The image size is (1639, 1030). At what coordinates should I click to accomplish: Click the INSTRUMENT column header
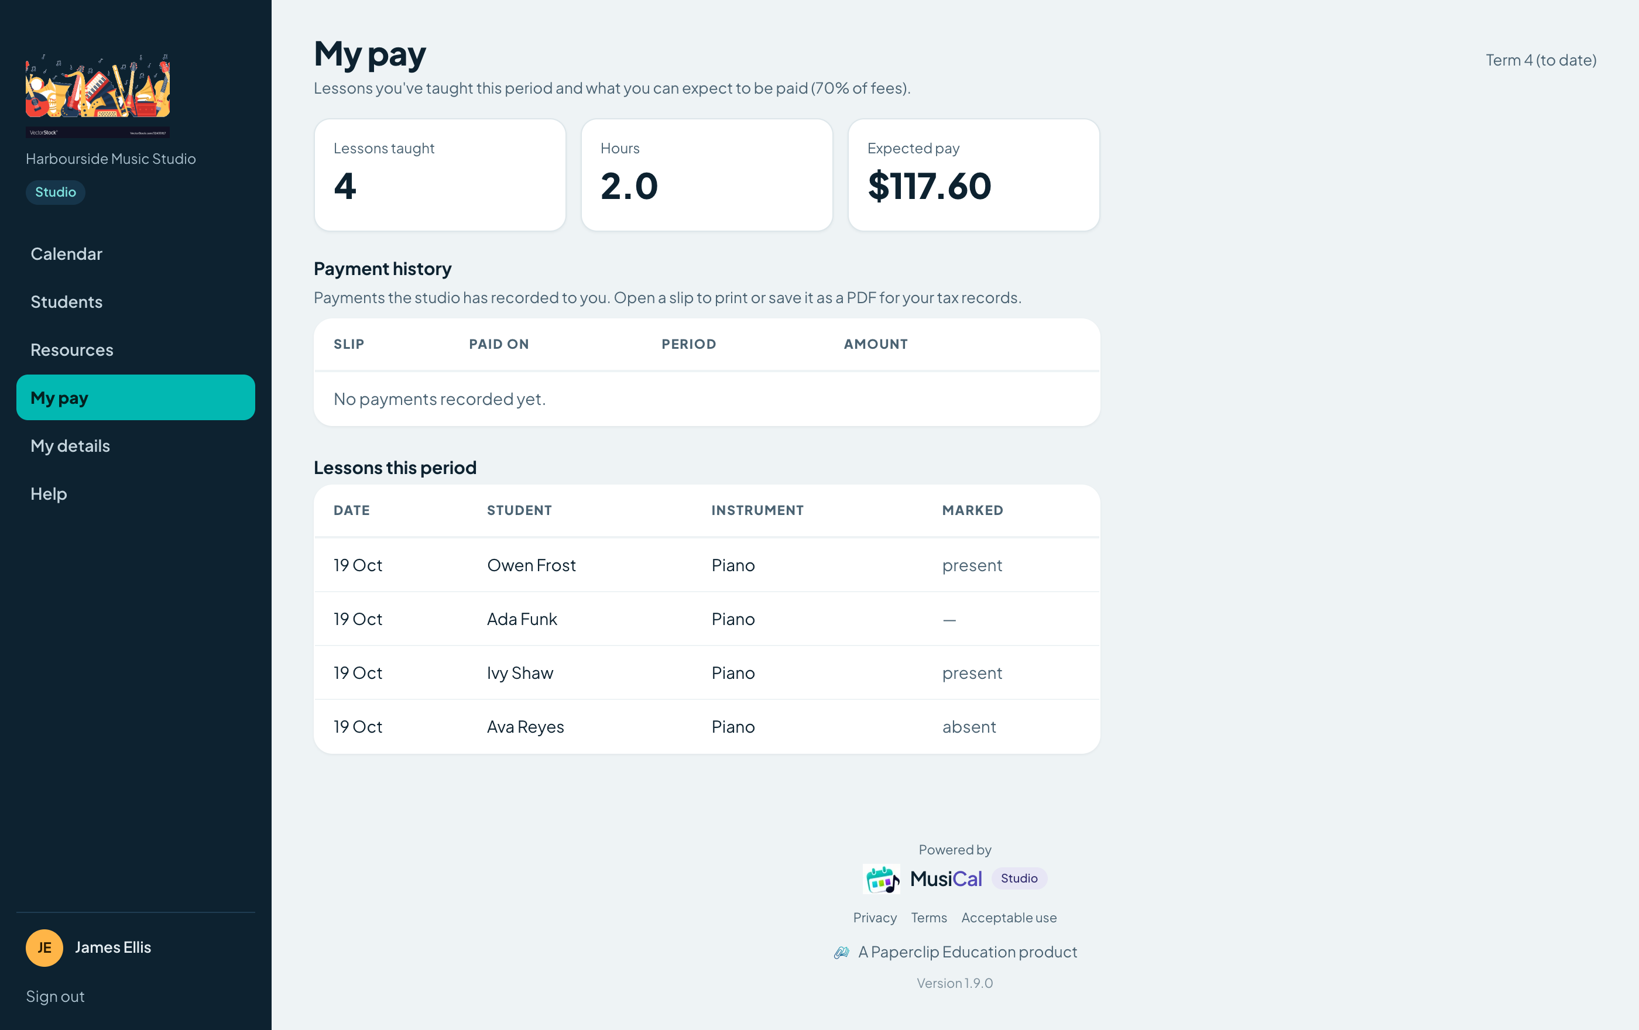pyautogui.click(x=757, y=510)
